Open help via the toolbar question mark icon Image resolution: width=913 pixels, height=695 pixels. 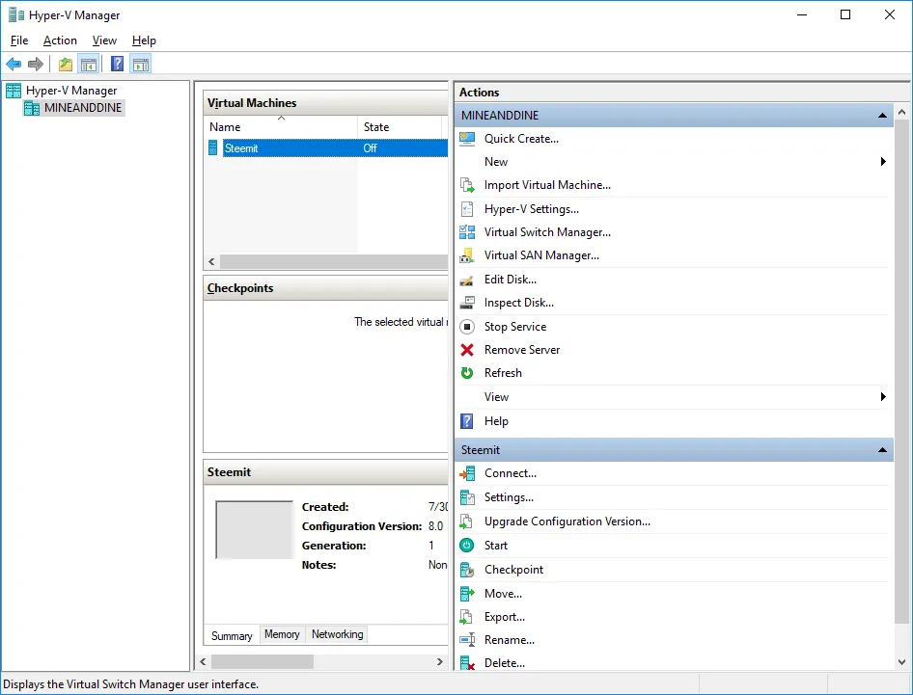point(117,64)
